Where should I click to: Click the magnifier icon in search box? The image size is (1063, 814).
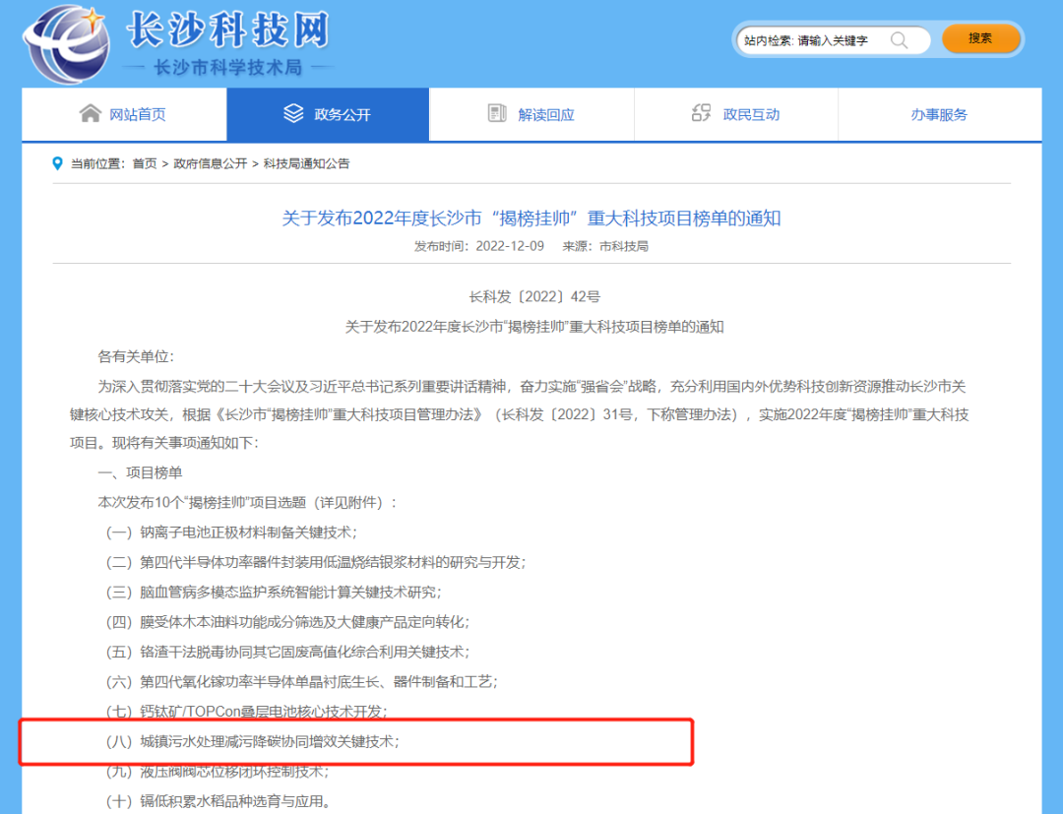point(899,40)
